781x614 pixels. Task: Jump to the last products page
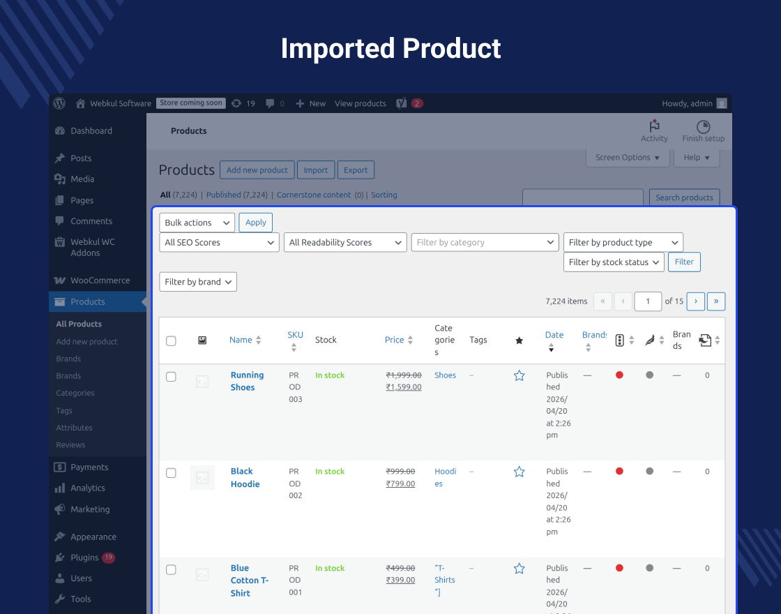click(x=715, y=301)
